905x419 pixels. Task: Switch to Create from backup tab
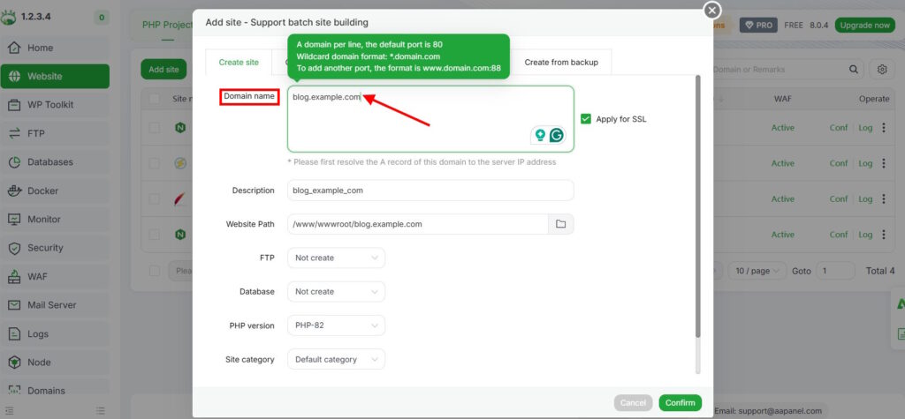pos(561,63)
